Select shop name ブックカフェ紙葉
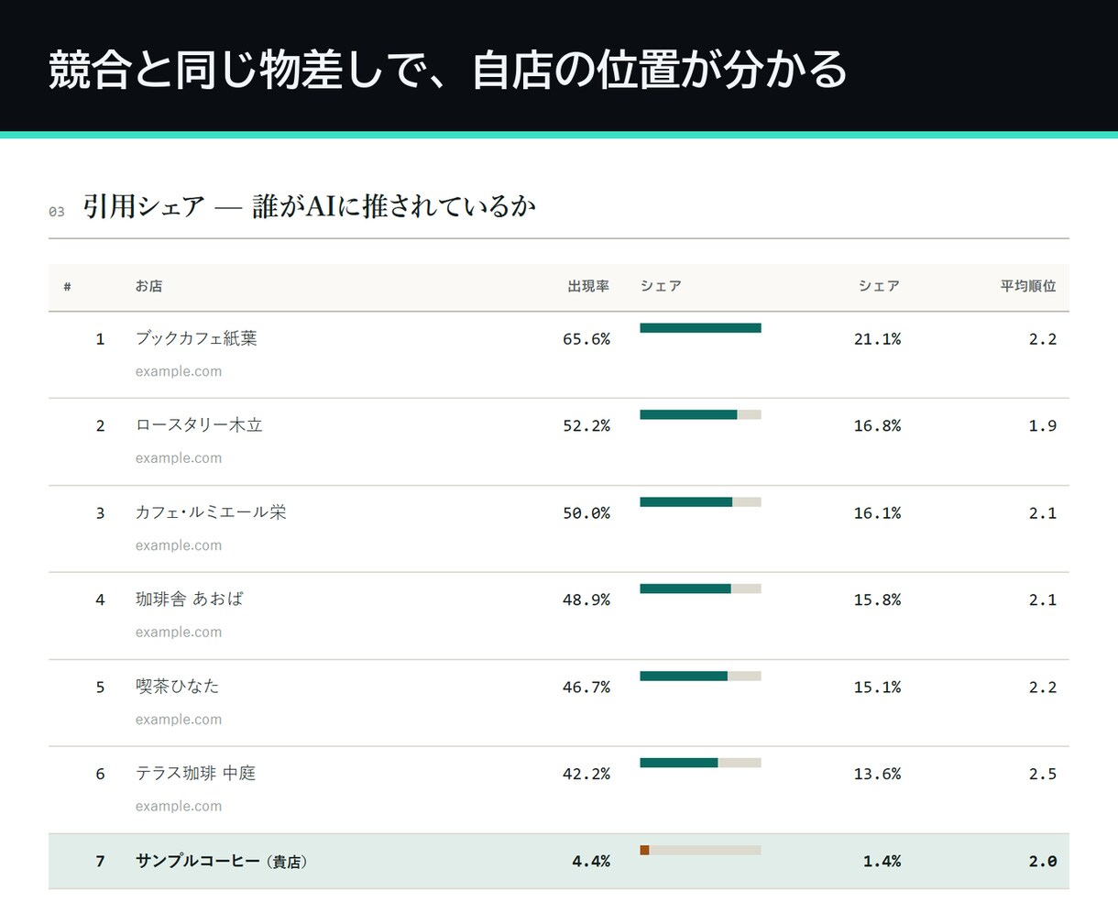 coord(196,338)
